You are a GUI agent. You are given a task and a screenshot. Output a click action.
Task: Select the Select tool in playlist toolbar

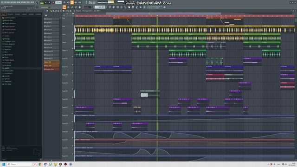coord(65,11)
